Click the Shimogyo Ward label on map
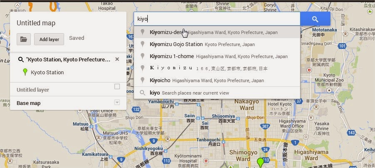 click(243, 155)
